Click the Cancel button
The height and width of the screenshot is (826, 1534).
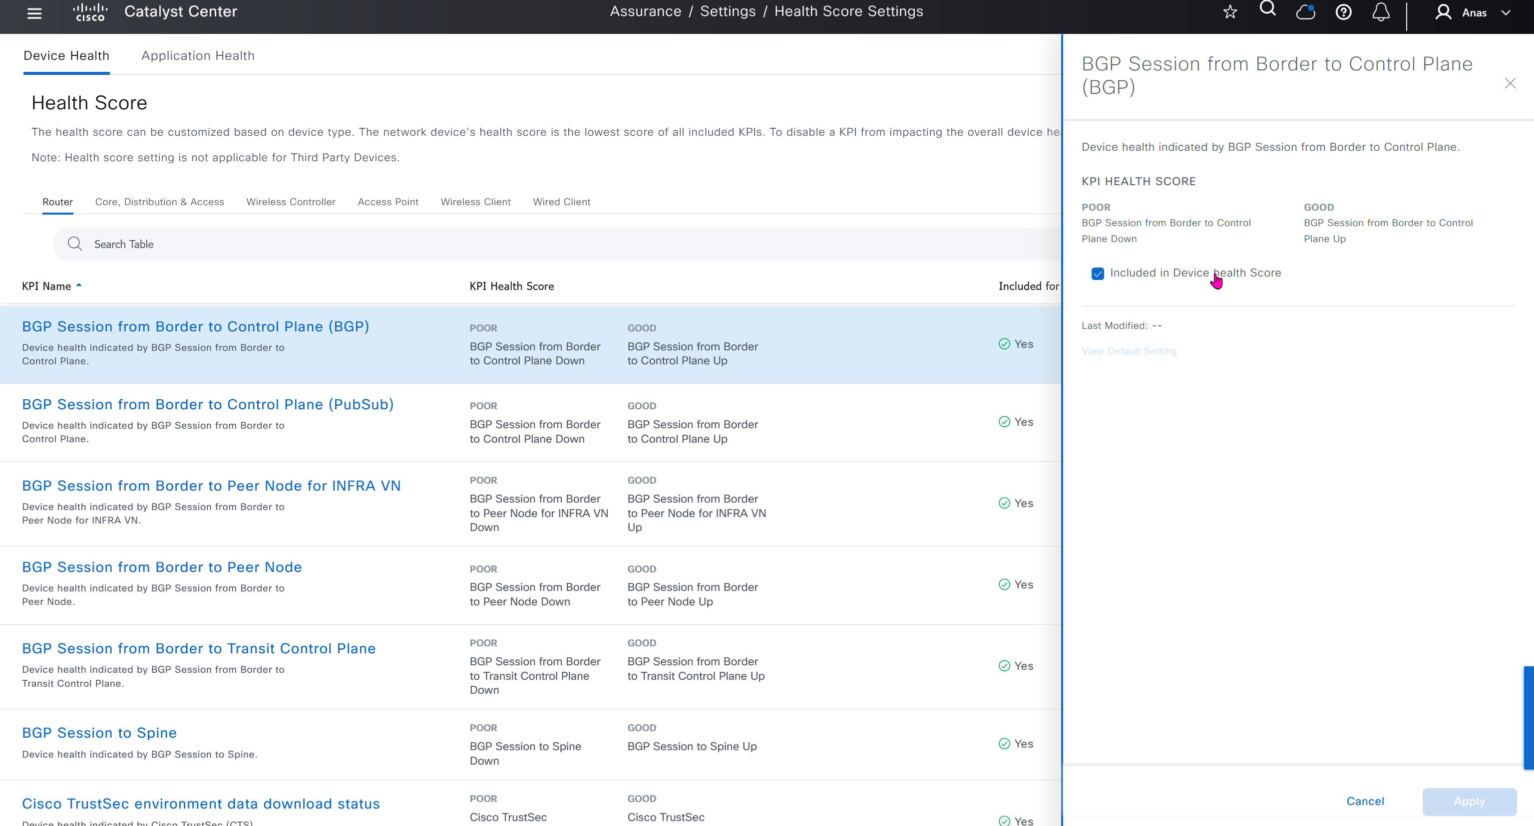[1365, 801]
